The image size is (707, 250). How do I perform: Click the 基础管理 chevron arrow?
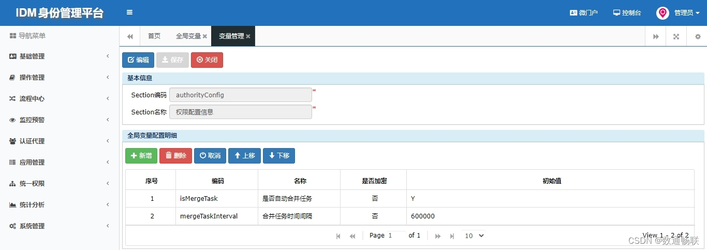(108, 56)
